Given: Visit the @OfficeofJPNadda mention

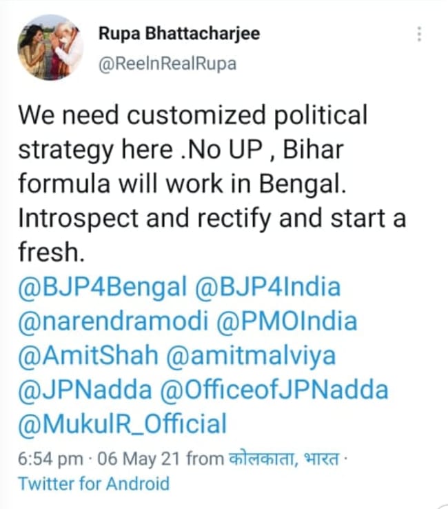Looking at the screenshot, I should click(274, 390).
